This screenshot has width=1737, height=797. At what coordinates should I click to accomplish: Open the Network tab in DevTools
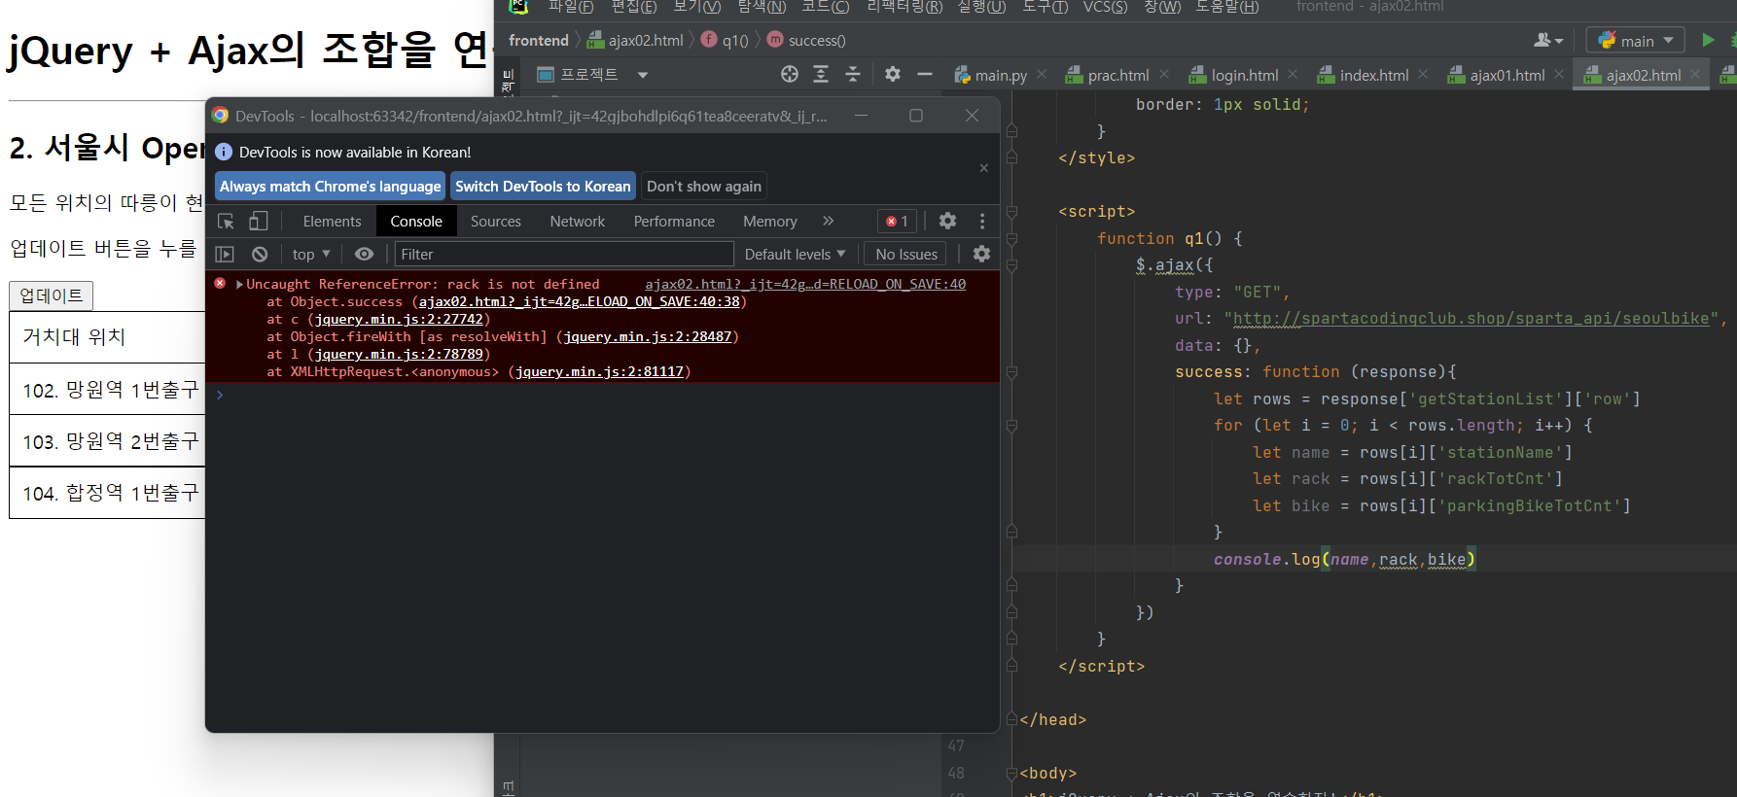pos(578,222)
